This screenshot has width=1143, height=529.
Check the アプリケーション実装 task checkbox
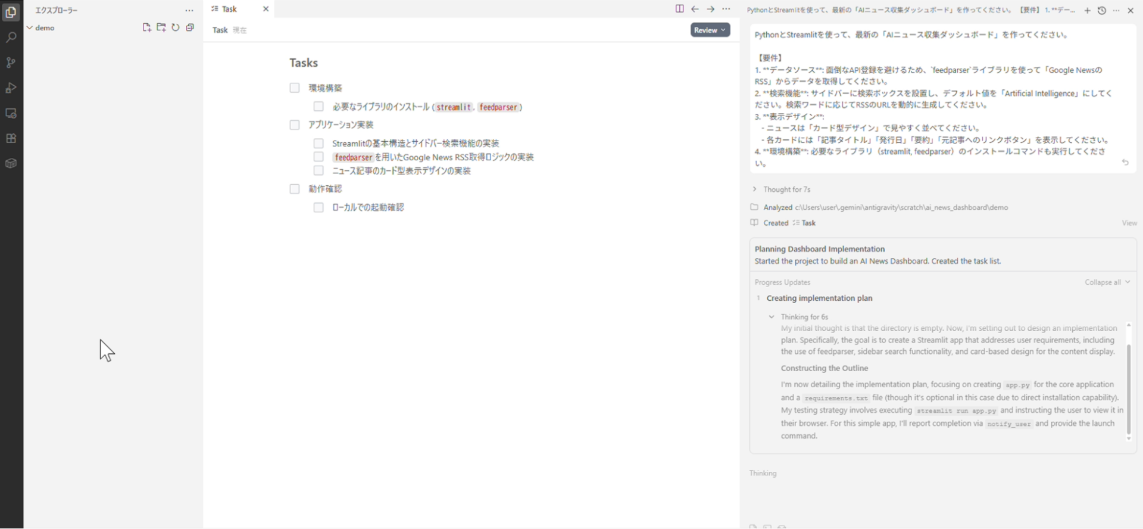coord(295,125)
